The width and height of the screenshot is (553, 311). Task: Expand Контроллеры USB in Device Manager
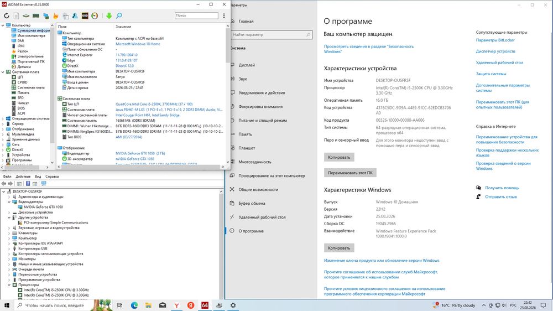pos(9,248)
